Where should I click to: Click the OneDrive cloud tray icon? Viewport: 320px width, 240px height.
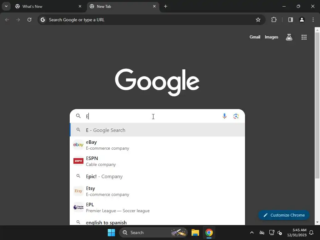tap(262, 232)
